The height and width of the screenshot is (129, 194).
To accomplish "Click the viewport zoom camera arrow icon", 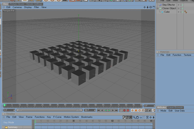I will [148, 7].
